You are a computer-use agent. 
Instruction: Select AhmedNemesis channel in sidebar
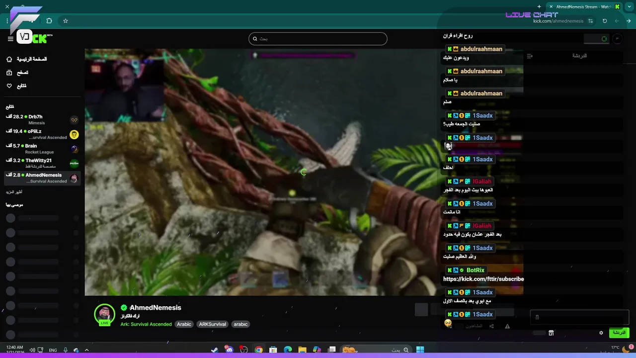(x=43, y=178)
